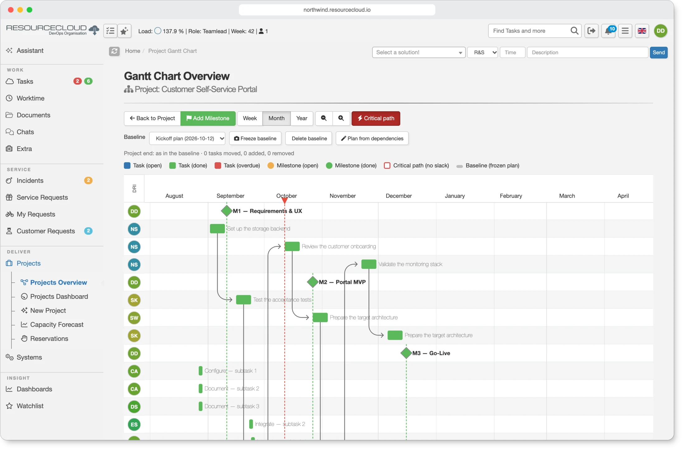Viewport: 685px width, 454px height.
Task: Click the logout arrow icon
Action: click(x=591, y=31)
